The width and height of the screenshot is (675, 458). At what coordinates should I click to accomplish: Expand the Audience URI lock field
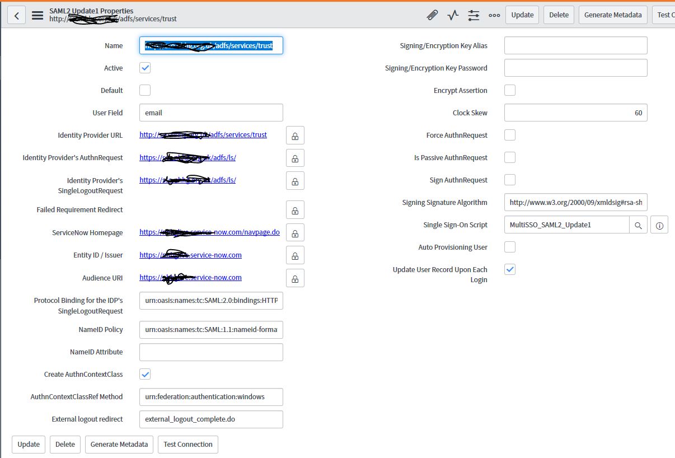point(295,278)
